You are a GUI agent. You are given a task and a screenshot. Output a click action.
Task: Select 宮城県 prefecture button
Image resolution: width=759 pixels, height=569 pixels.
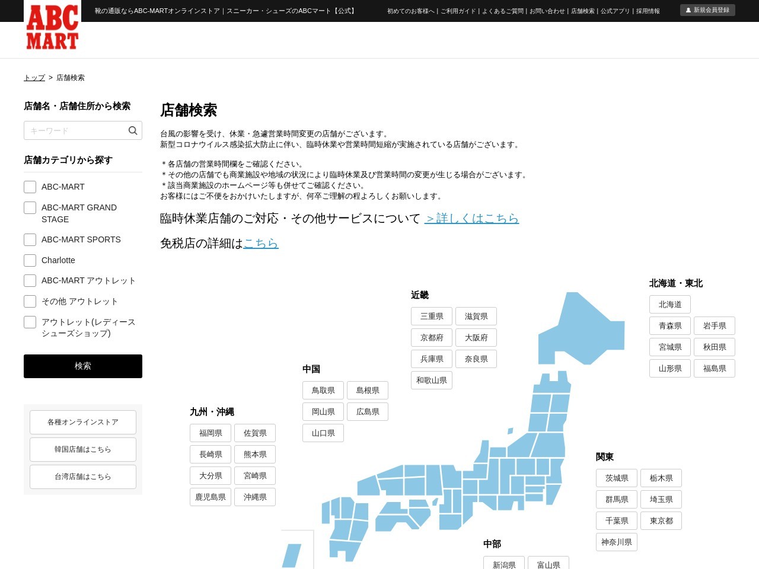coord(670,347)
